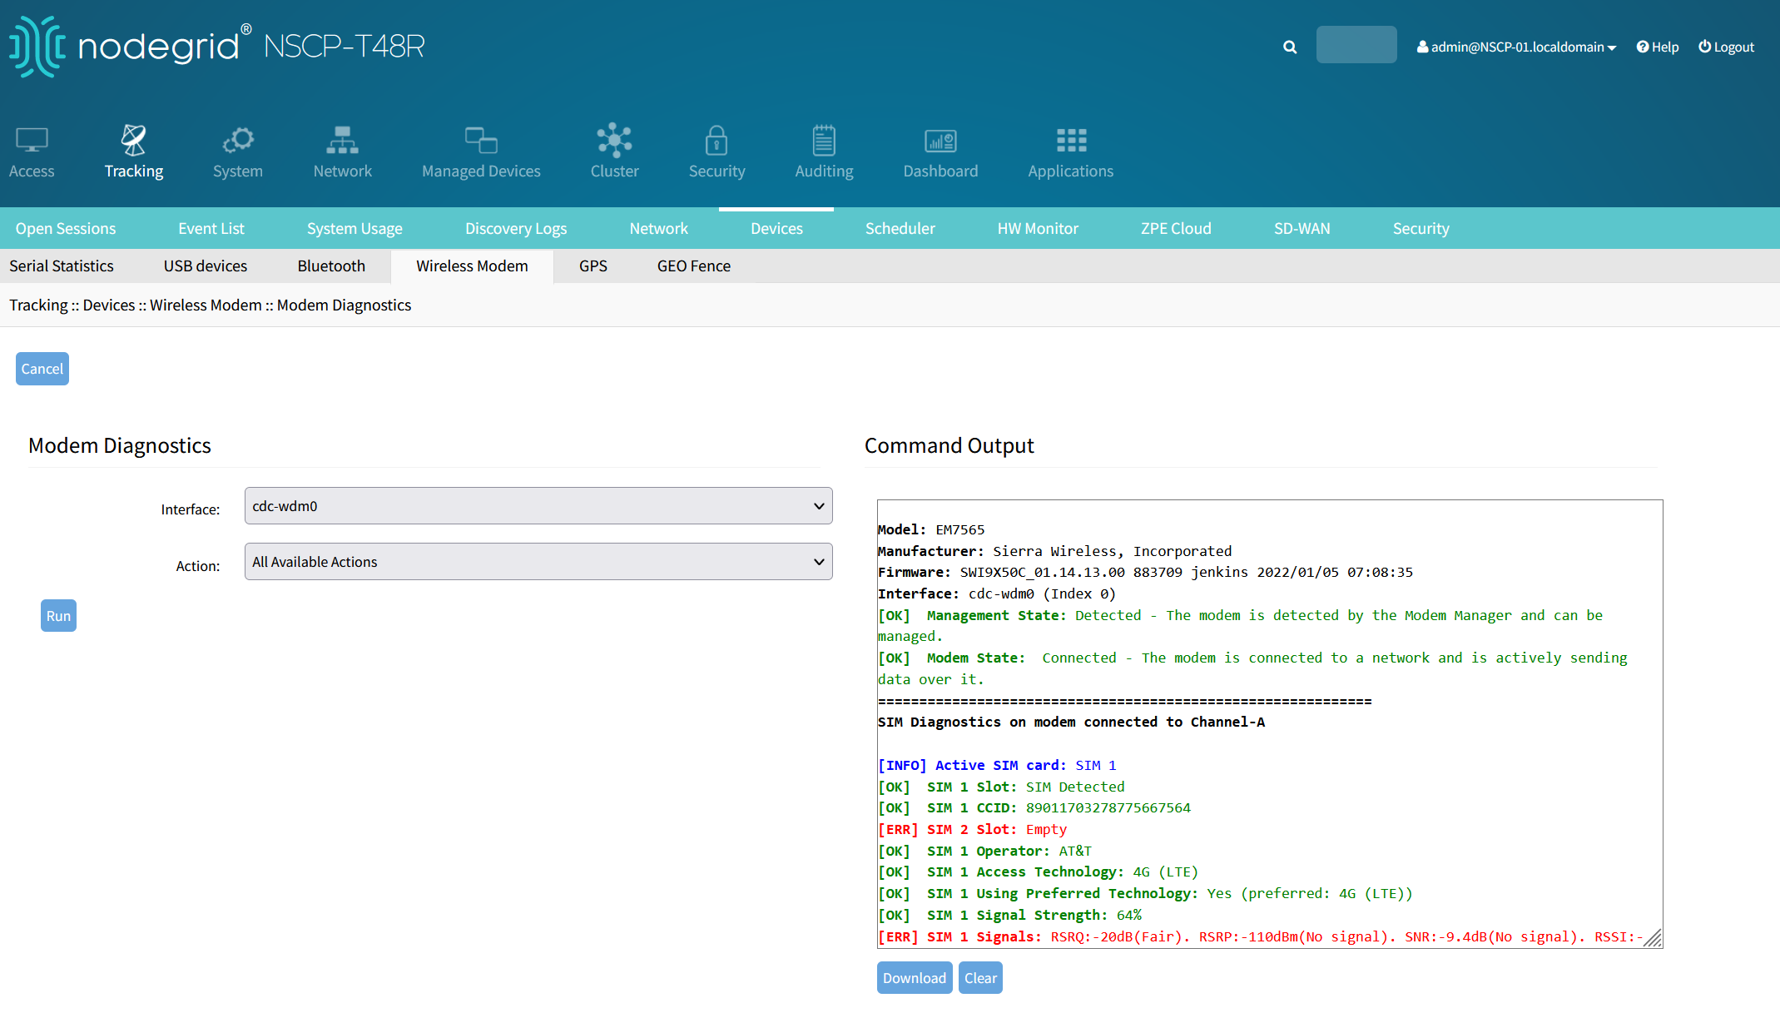The height and width of the screenshot is (1013, 1780).
Task: Open Bluetooth sub-tab
Action: [331, 266]
